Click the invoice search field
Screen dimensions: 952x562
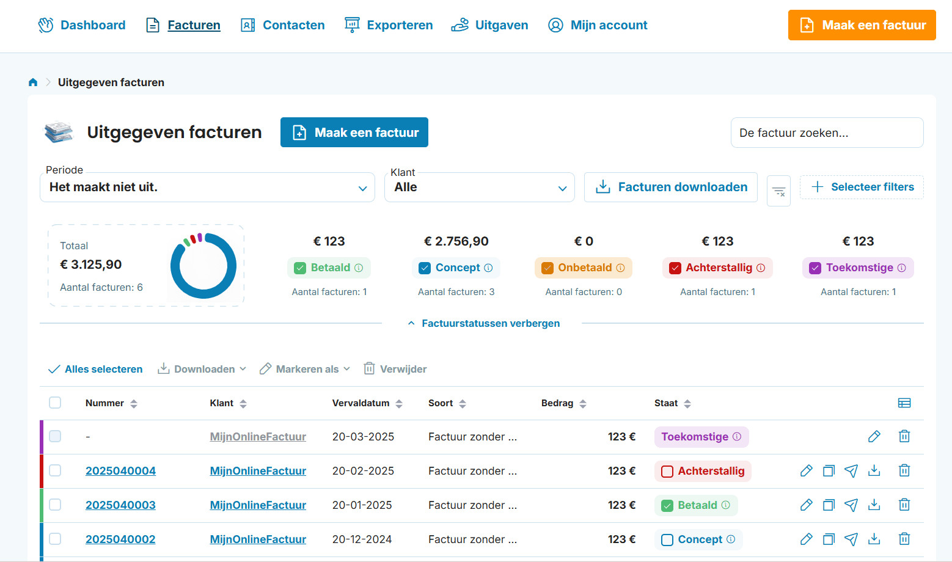pyautogui.click(x=827, y=133)
